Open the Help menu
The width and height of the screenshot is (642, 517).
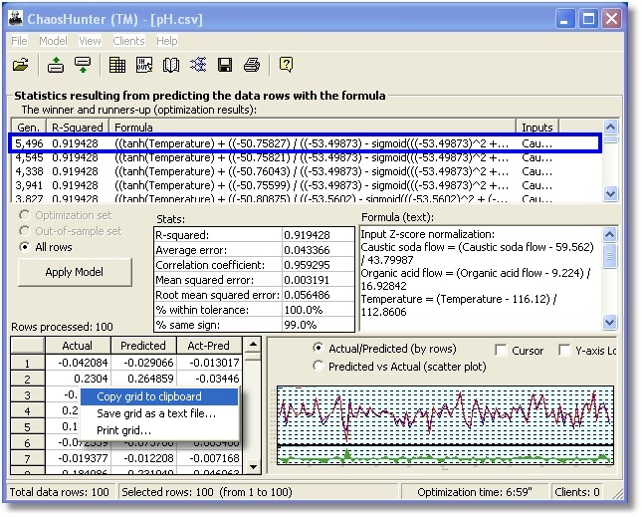[167, 41]
